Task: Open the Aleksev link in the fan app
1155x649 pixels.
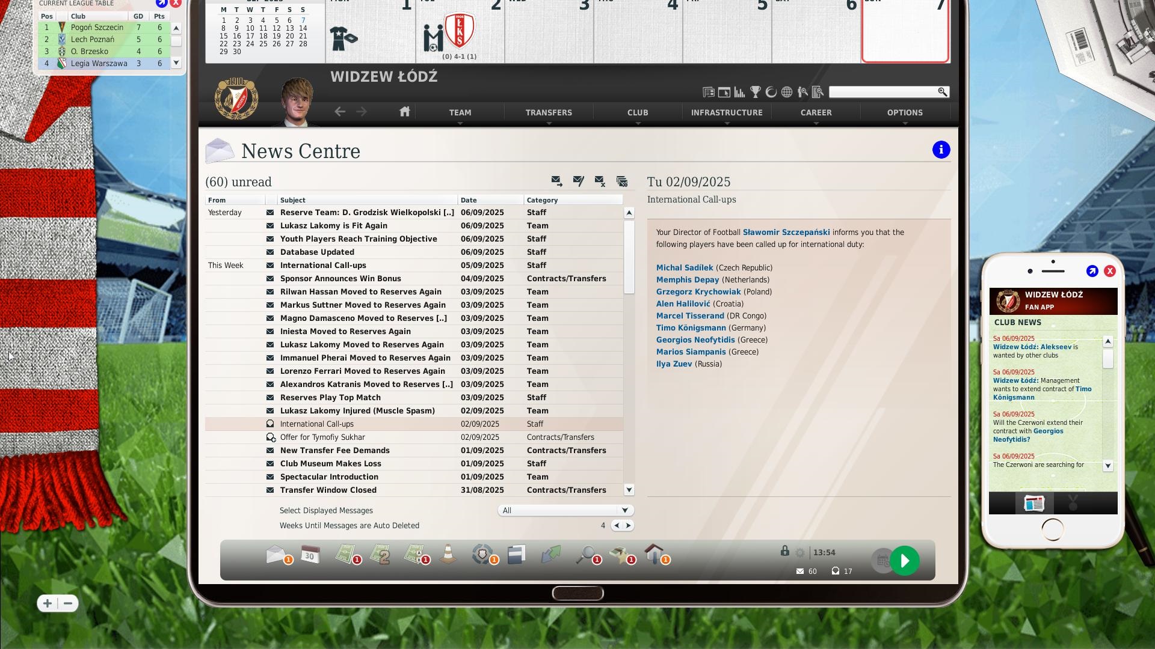Action: point(1056,347)
